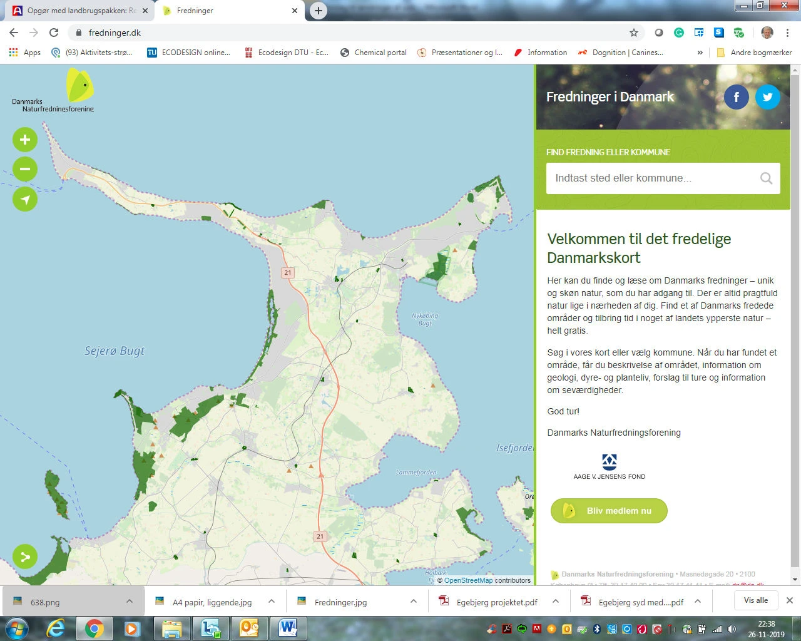
Task: Close the downloads bar
Action: [x=789, y=600]
